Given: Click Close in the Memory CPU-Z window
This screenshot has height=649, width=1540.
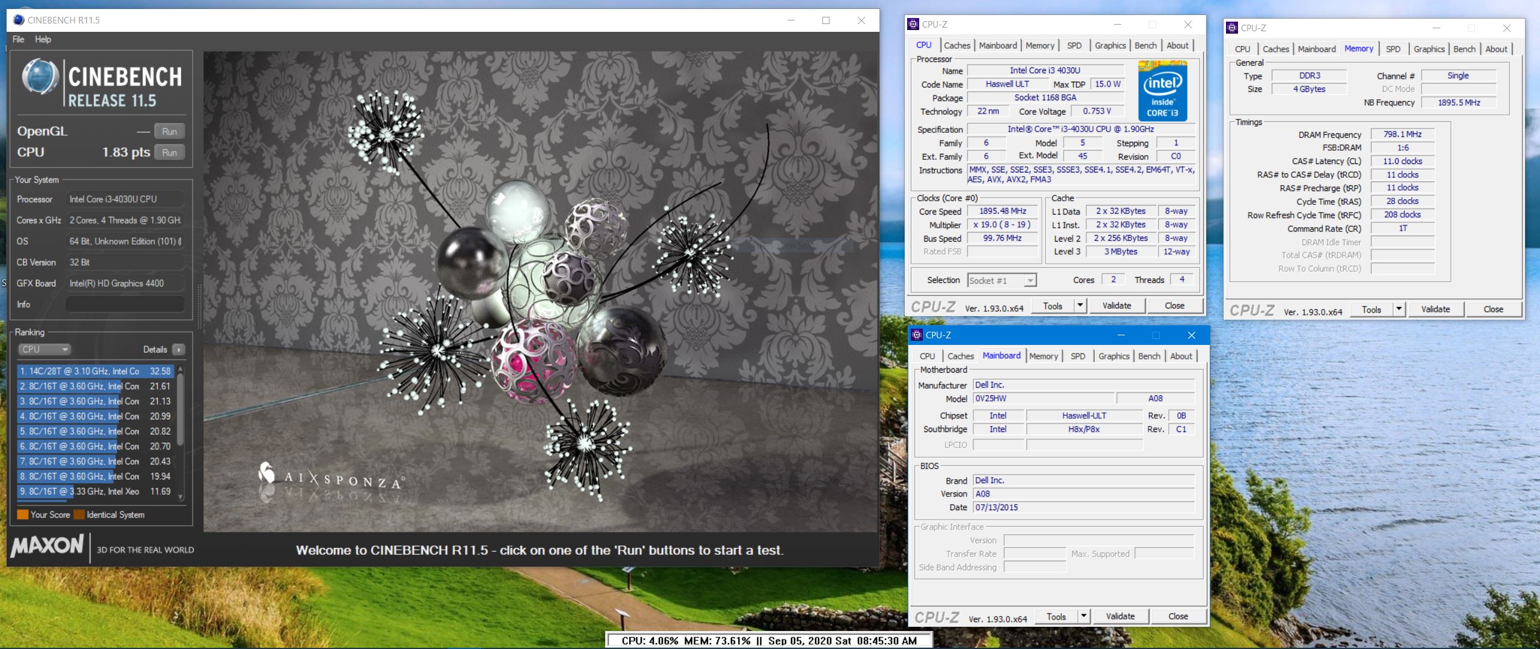Looking at the screenshot, I should [x=1494, y=309].
